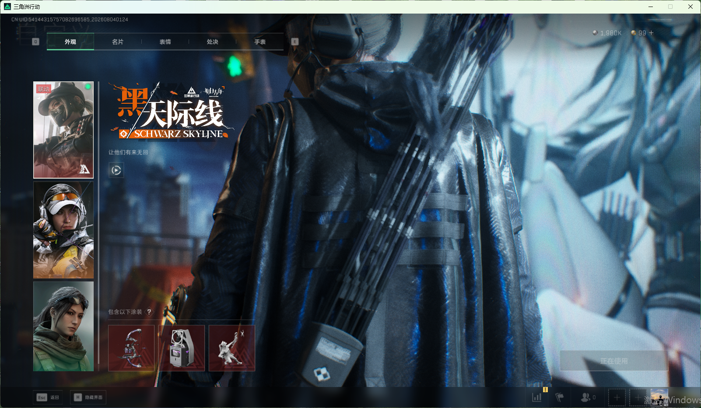Open the player avatar profile

[x=659, y=397]
